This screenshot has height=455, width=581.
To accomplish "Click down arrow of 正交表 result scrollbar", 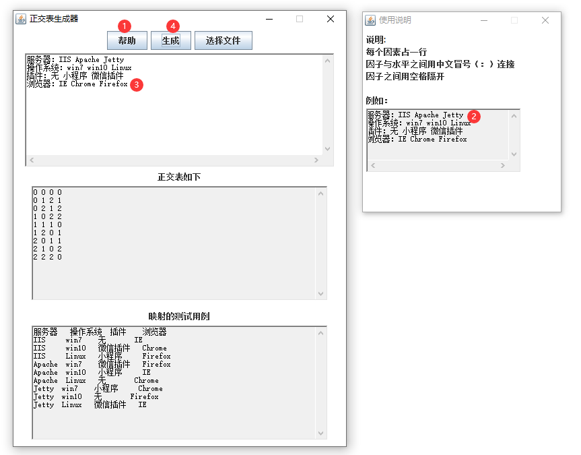I will click(x=321, y=294).
